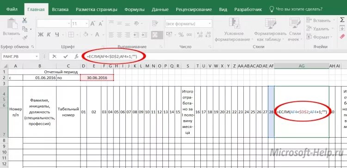Open Стили ячеек dropdown
This screenshot has height=168, width=347.
click(x=295, y=30)
